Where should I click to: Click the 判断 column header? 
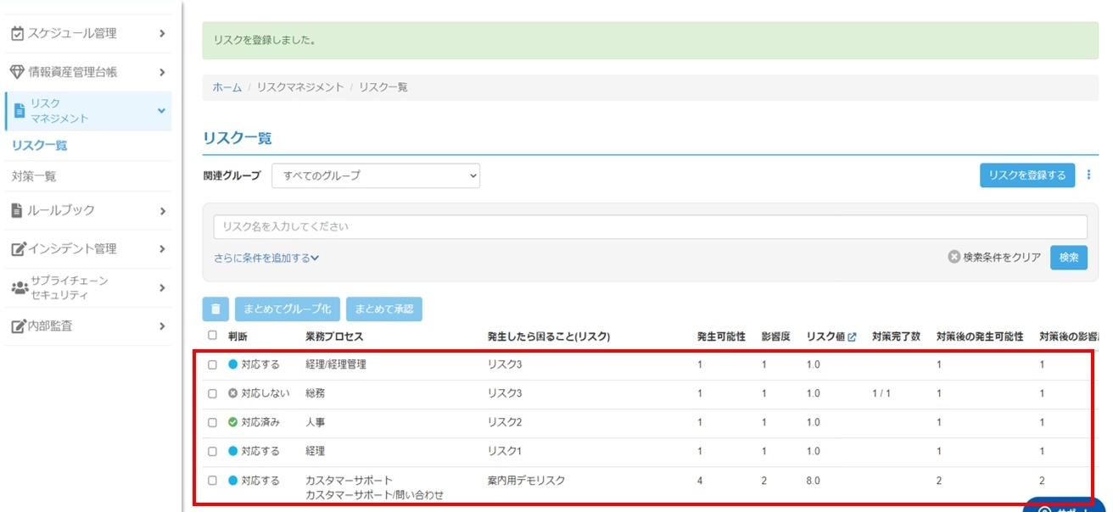(x=238, y=337)
